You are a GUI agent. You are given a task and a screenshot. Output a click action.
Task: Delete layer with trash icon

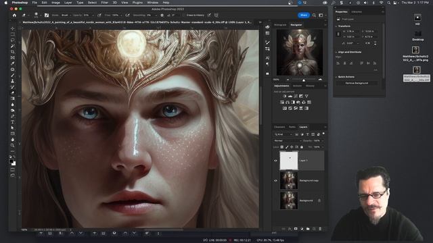pos(320,229)
